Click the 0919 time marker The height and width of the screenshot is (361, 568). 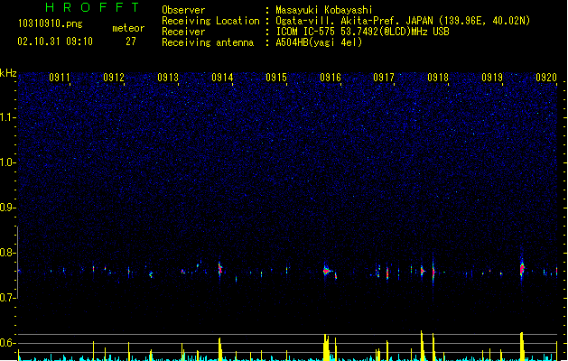pyautogui.click(x=492, y=78)
